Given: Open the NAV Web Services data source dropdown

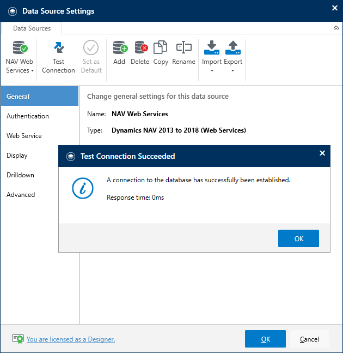Looking at the screenshot, I should (x=20, y=57).
